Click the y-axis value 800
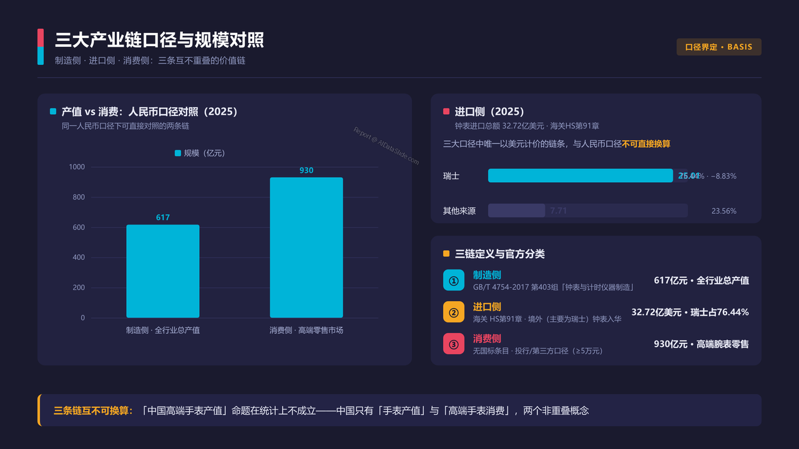 point(79,197)
